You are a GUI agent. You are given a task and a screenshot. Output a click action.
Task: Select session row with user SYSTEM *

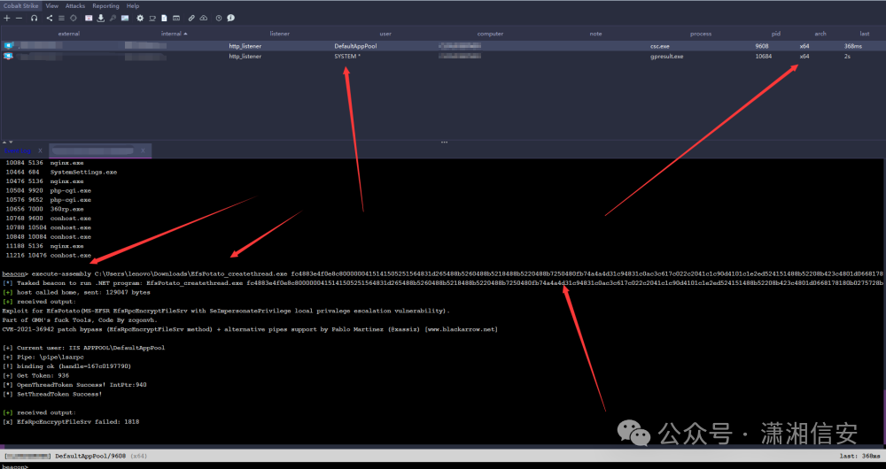(443, 56)
